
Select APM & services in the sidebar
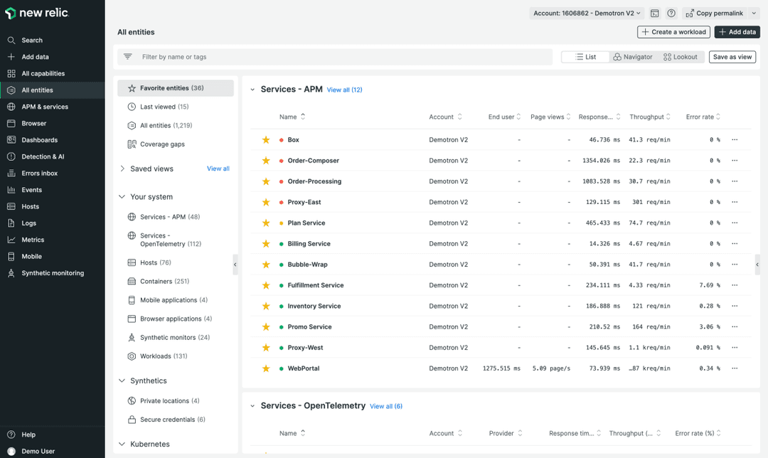pyautogui.click(x=45, y=107)
